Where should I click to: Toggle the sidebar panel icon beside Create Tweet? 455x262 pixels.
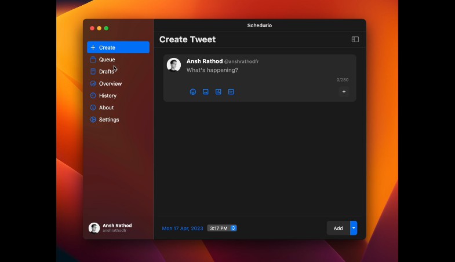tap(355, 39)
